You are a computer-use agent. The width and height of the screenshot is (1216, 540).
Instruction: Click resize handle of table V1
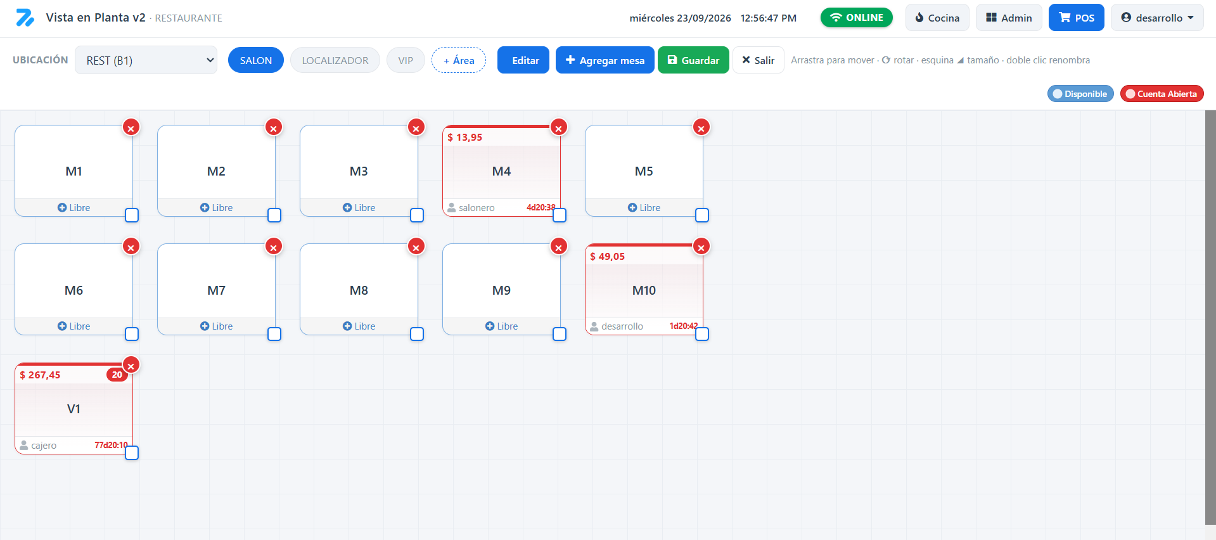pos(132,453)
